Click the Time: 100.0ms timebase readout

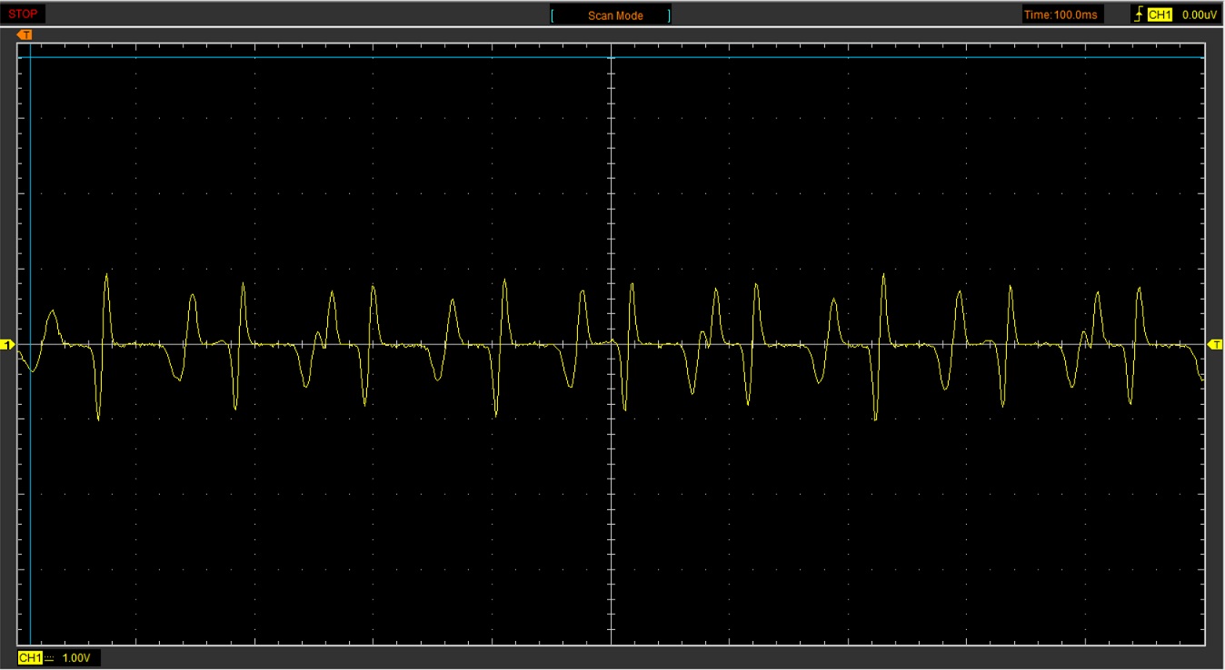click(x=1061, y=15)
